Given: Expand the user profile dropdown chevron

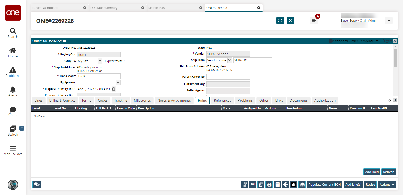Looking at the screenshot, I should pos(389,21).
